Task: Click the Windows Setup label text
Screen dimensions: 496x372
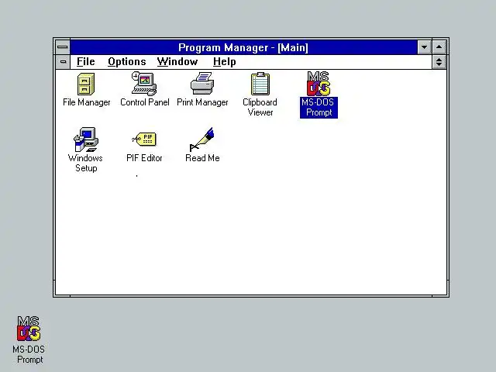Action: 86,163
